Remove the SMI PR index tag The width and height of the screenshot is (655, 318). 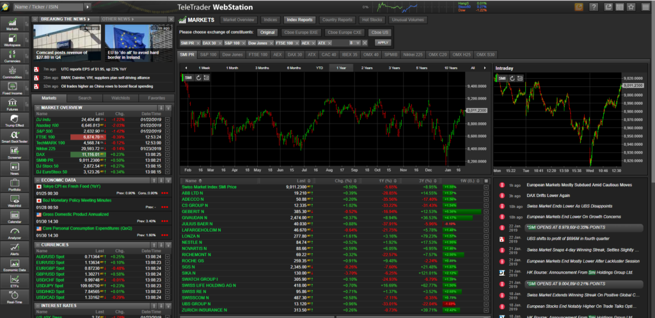click(x=198, y=43)
